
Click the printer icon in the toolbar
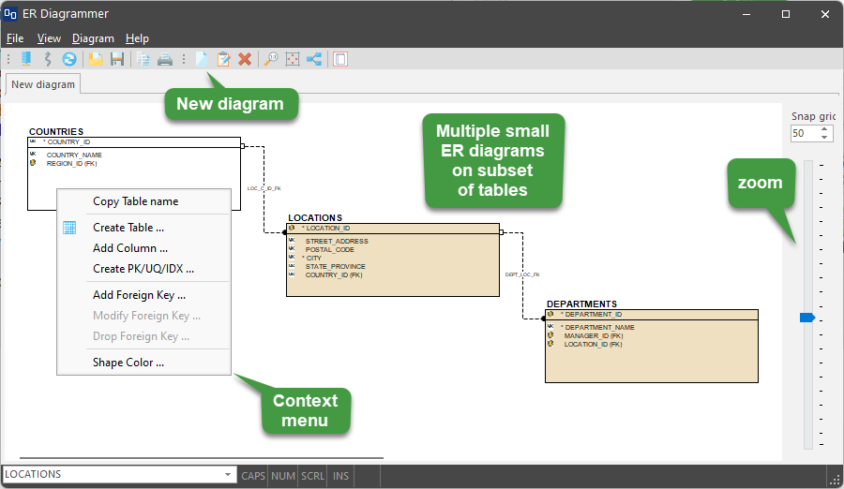(x=165, y=59)
